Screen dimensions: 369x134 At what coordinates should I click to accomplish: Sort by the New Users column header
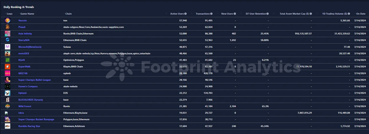(x=227, y=14)
